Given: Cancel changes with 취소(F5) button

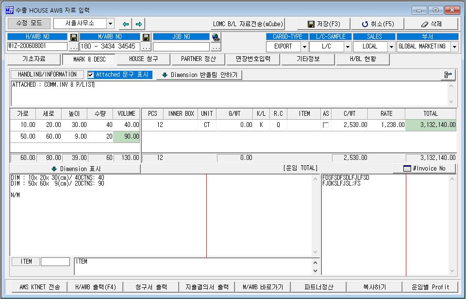Looking at the screenshot, I should click(x=378, y=24).
